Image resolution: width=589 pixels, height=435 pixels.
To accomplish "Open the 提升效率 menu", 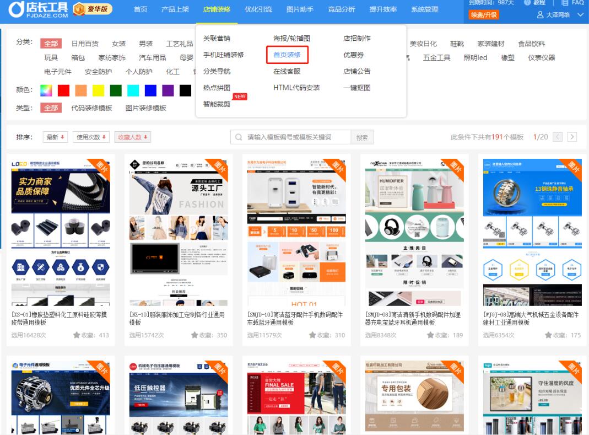I will click(x=383, y=9).
